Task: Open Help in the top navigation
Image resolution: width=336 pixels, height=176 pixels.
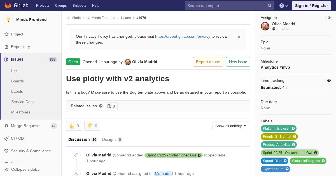Action: point(96,6)
